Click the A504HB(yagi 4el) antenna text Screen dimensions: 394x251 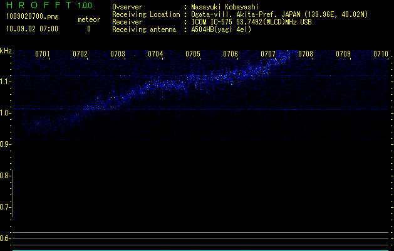(221, 29)
